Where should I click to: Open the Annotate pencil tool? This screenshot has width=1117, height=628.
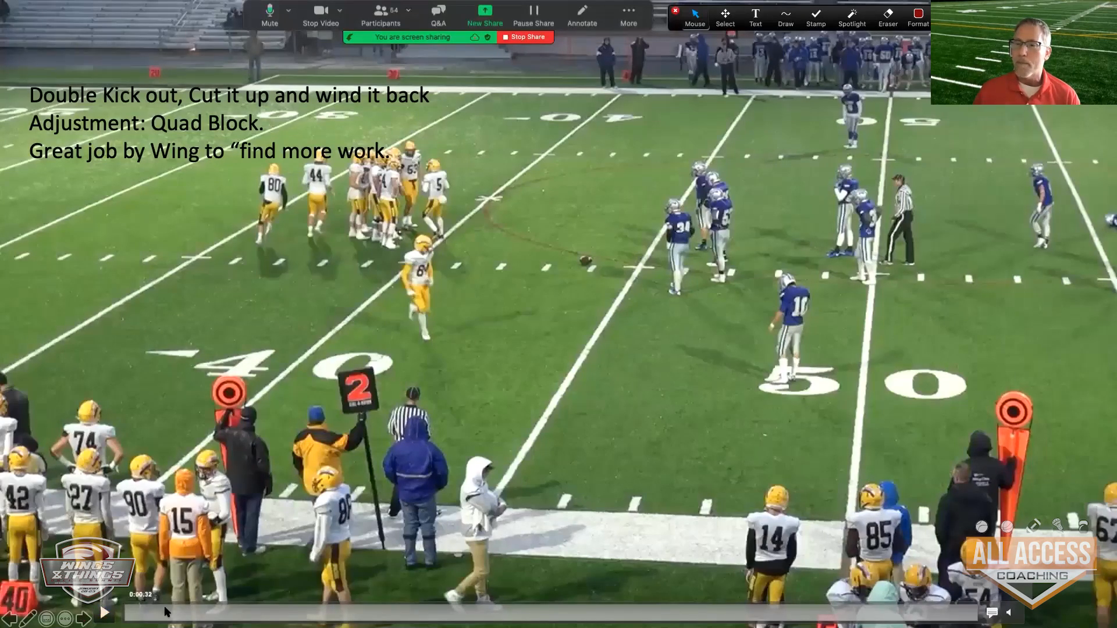point(582,15)
